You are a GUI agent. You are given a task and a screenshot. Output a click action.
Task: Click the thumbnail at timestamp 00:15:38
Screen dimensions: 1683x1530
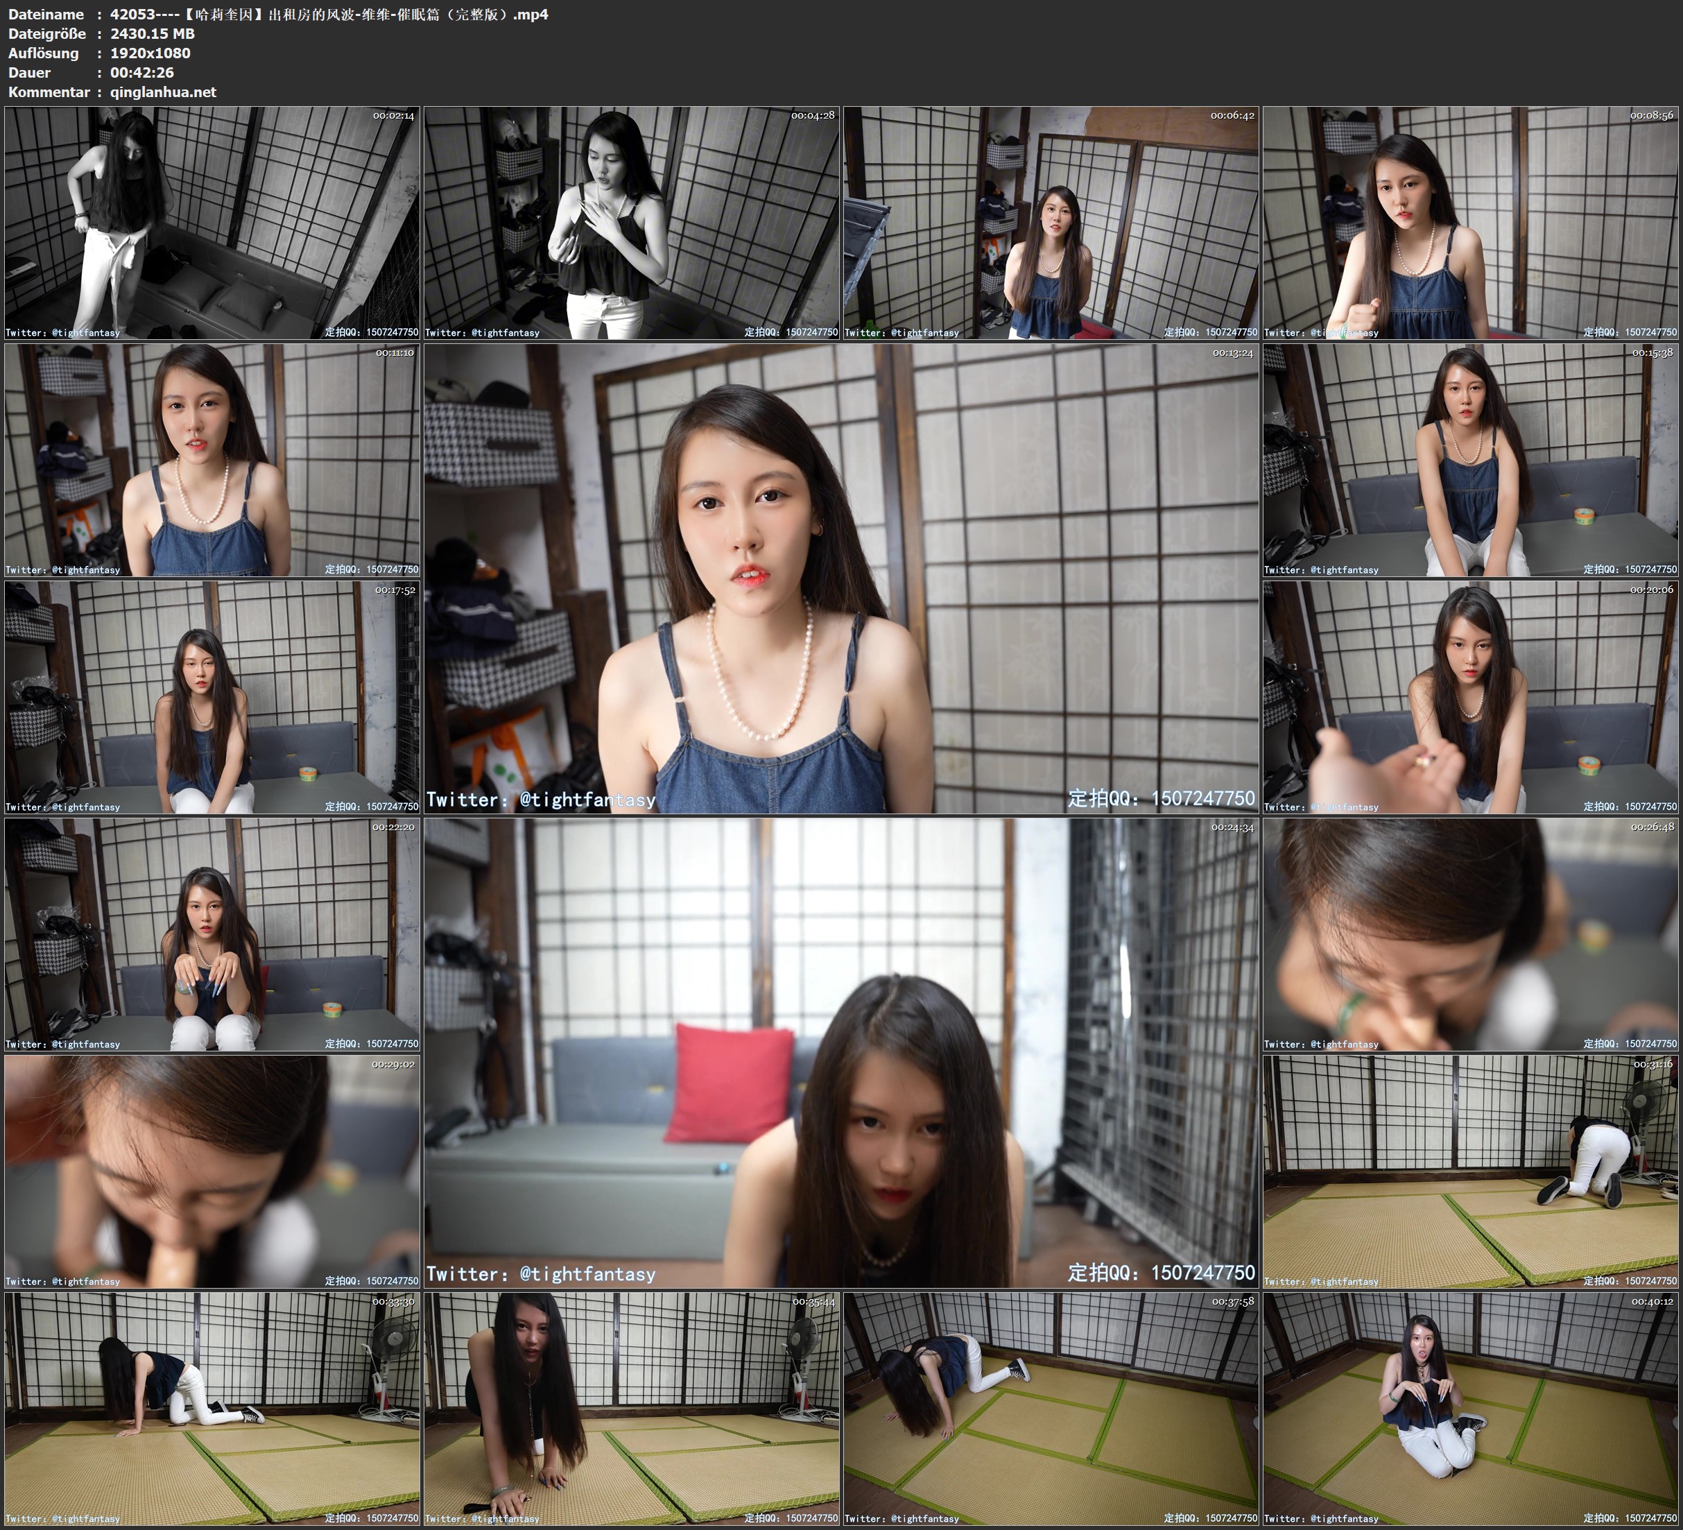pyautogui.click(x=1471, y=460)
